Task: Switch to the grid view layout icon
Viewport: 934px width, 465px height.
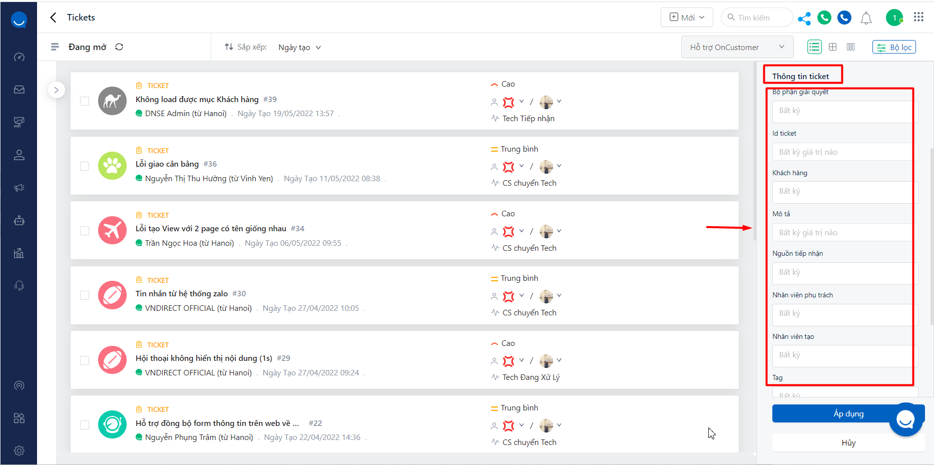Action: (x=833, y=47)
